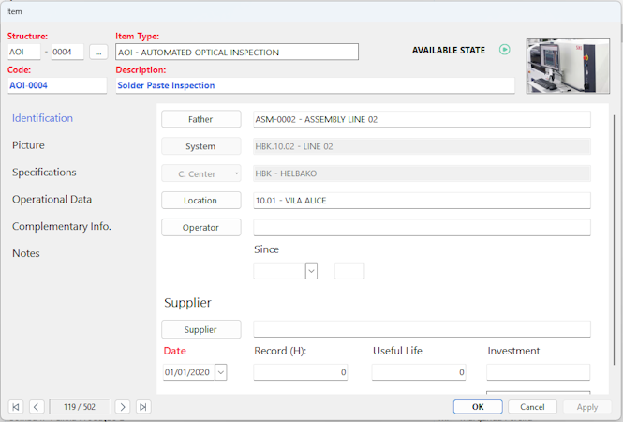Viewport: 623px width, 422px height.
Task: Click the Code field AOI-0004
Action: pyautogui.click(x=57, y=85)
